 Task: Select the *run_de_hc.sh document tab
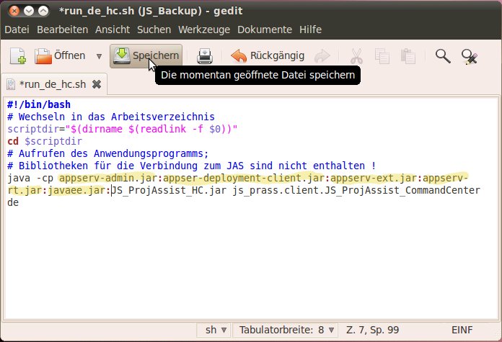pyautogui.click(x=49, y=84)
